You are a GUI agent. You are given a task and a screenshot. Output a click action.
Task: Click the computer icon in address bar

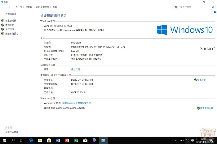[21, 7]
